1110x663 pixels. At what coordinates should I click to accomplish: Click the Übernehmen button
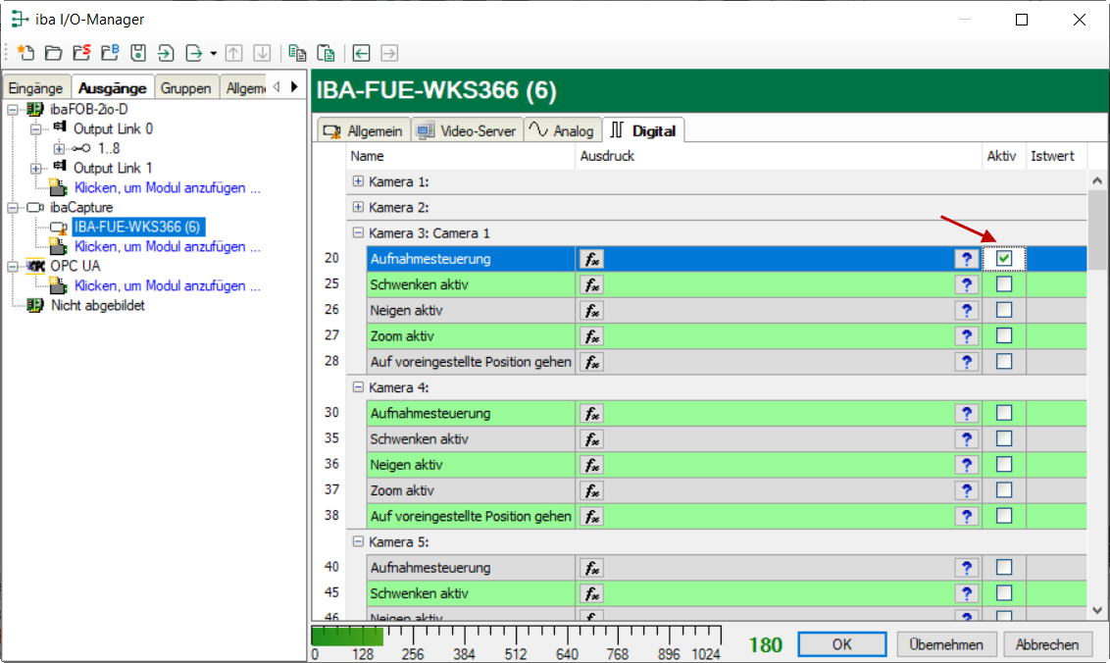pos(946,644)
